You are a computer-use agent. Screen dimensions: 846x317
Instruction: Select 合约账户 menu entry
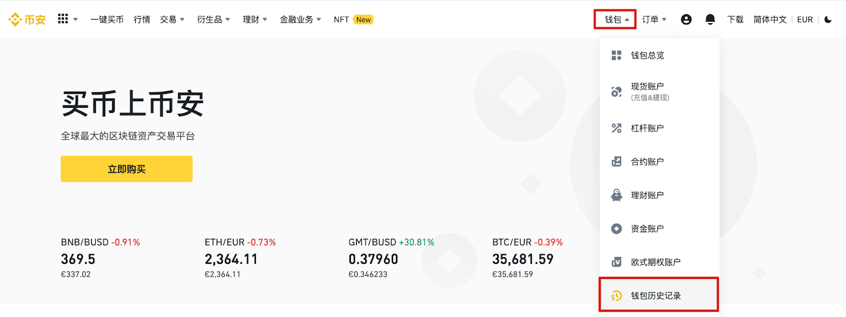[659, 161]
